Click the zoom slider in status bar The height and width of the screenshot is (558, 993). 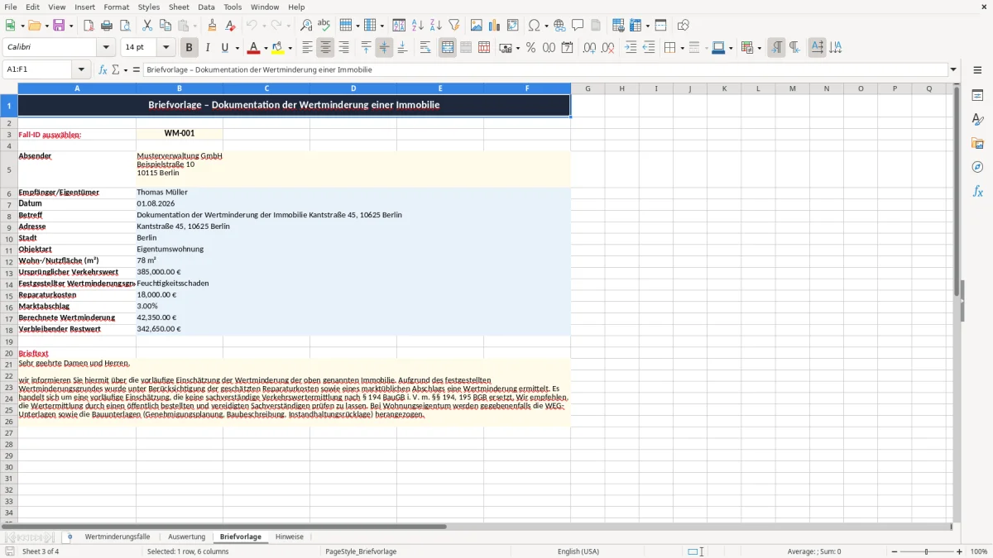click(x=925, y=551)
